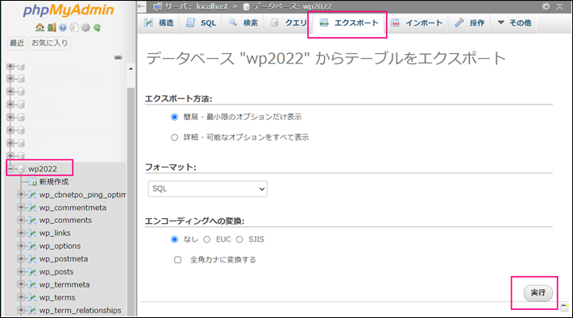This screenshot has width=573, height=318.
Task: Expand wp_options table node
Action: (x=21, y=246)
